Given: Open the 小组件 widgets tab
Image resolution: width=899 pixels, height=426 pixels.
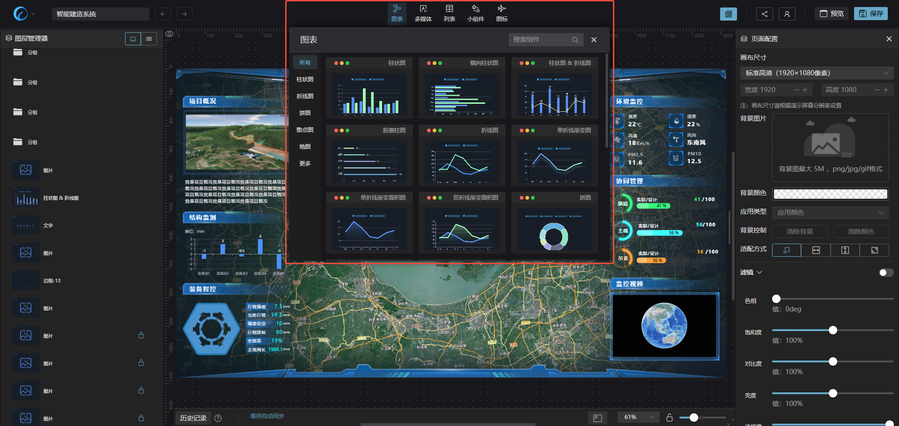Looking at the screenshot, I should pyautogui.click(x=475, y=13).
